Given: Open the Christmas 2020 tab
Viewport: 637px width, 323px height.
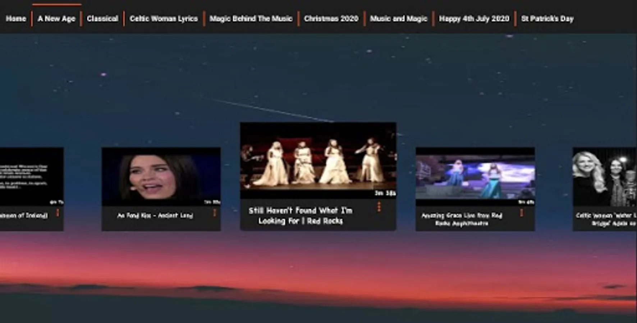Looking at the screenshot, I should [331, 19].
